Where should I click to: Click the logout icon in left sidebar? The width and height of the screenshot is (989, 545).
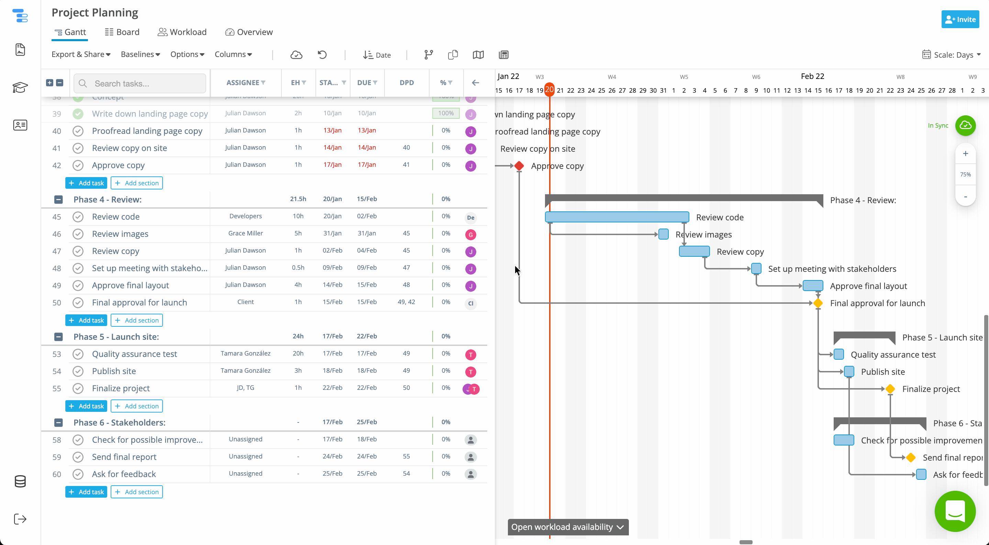[x=20, y=519]
